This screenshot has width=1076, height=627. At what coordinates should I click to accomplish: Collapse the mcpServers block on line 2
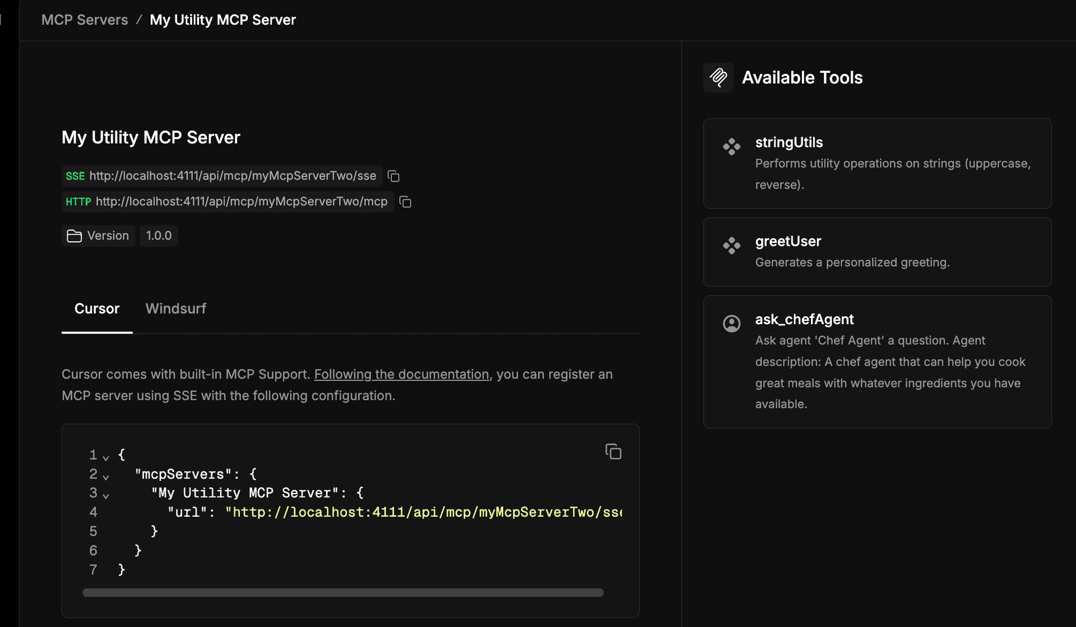[x=106, y=477]
